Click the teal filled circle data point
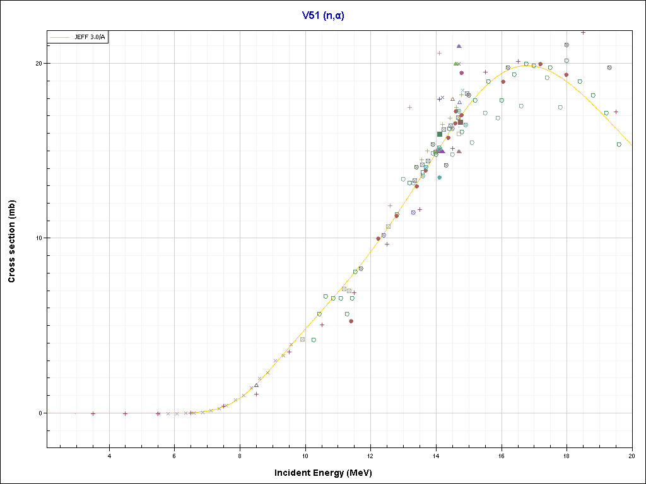This screenshot has width=646, height=484. [x=440, y=178]
